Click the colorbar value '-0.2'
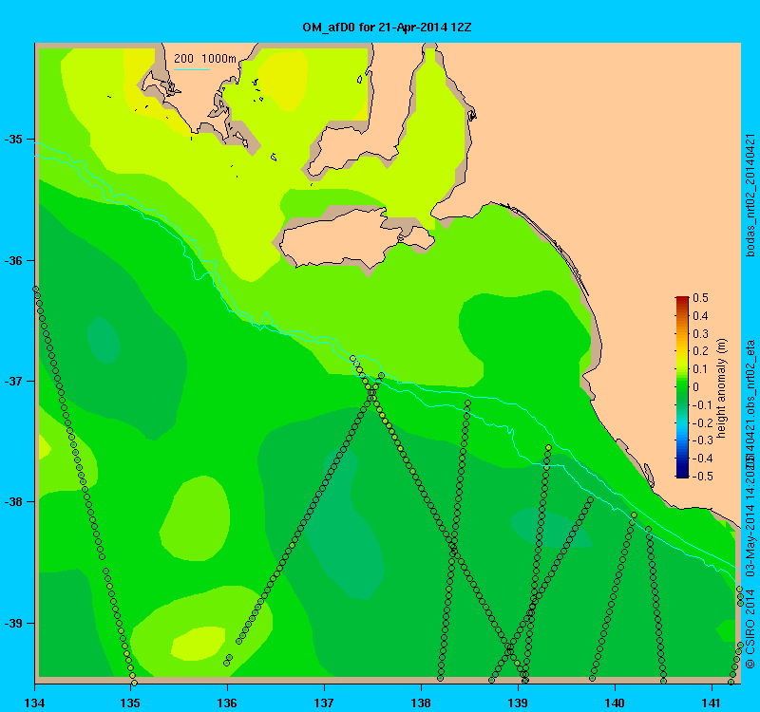760x712 pixels. [701, 422]
